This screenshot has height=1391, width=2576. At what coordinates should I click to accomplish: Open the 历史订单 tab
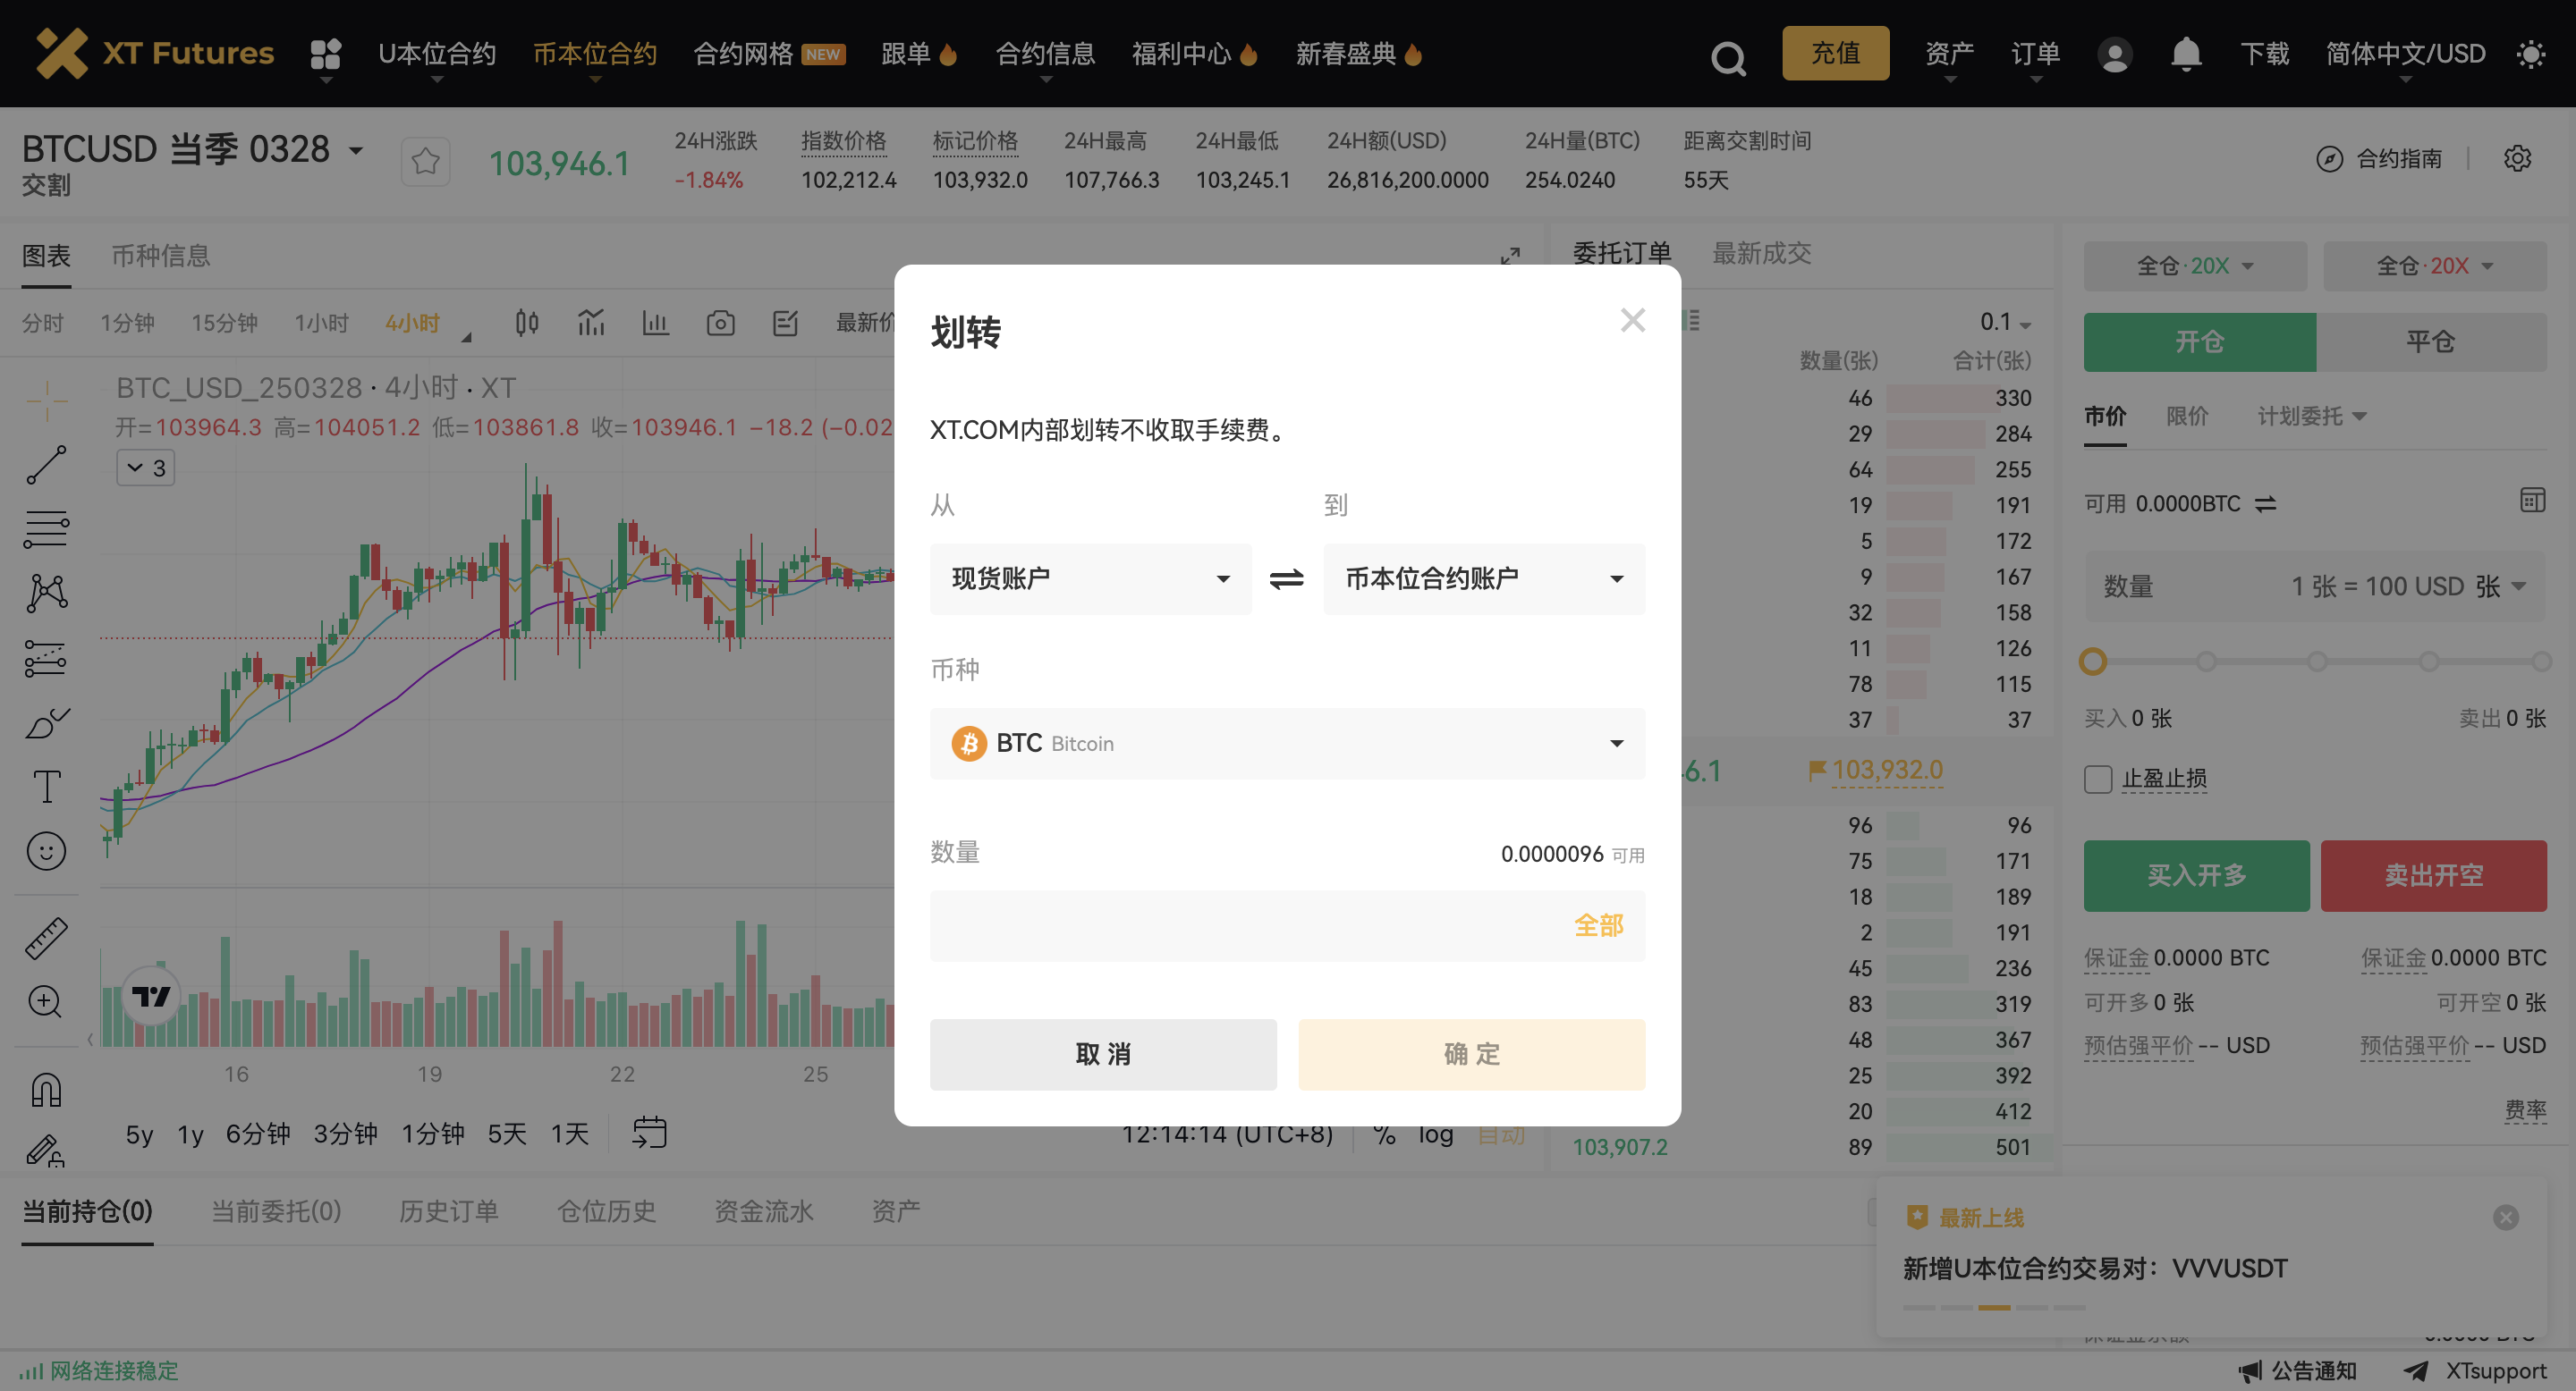(x=448, y=1211)
